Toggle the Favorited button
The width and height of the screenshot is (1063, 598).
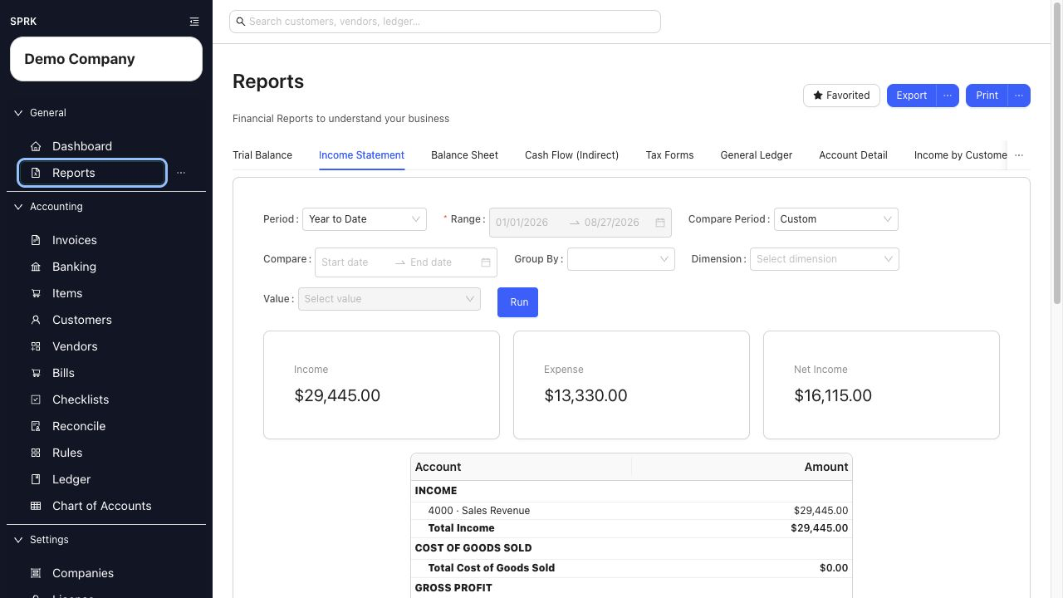[x=841, y=96]
